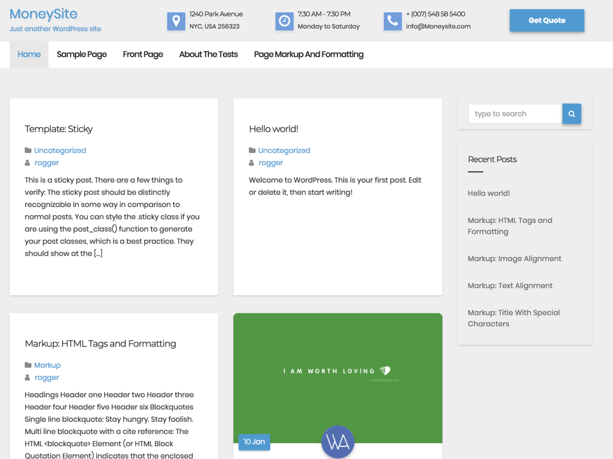Click the phone icon beside the contact number
Viewport: 613px width, 459px height.
(x=392, y=21)
